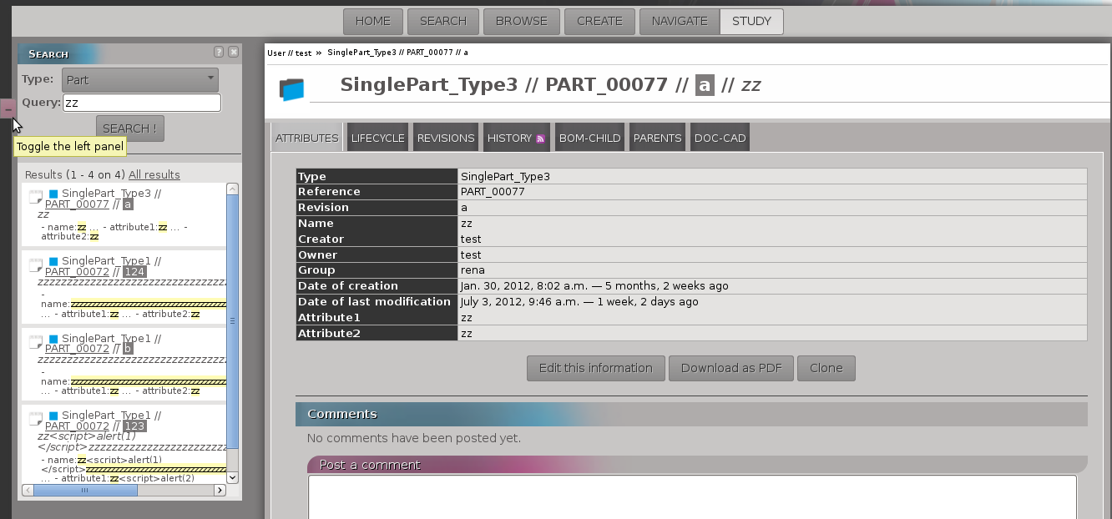Click the Search panel help icon

219,52
